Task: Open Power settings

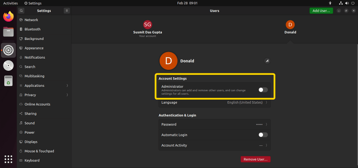Action: coord(44,132)
